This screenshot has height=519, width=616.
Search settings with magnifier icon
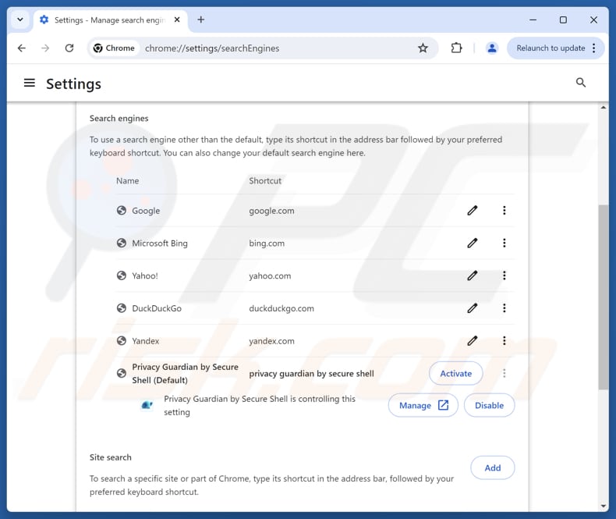pos(581,83)
